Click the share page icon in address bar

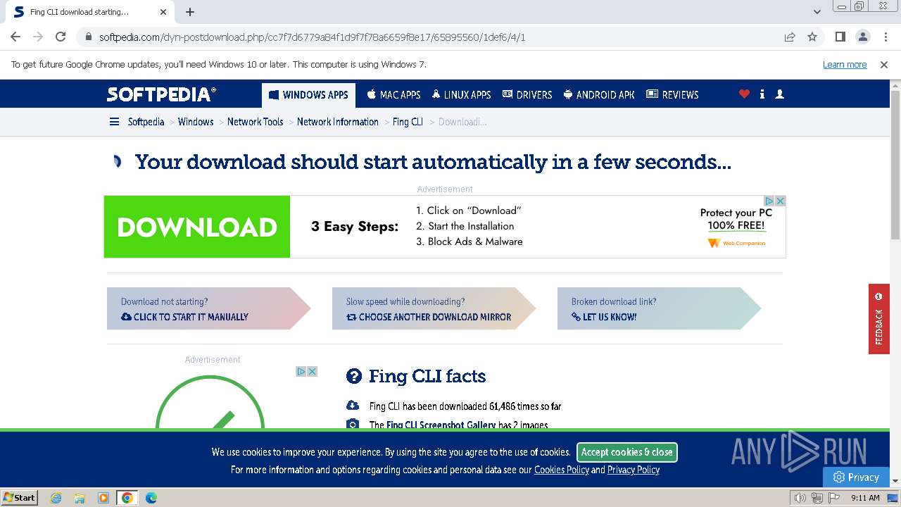point(790,37)
